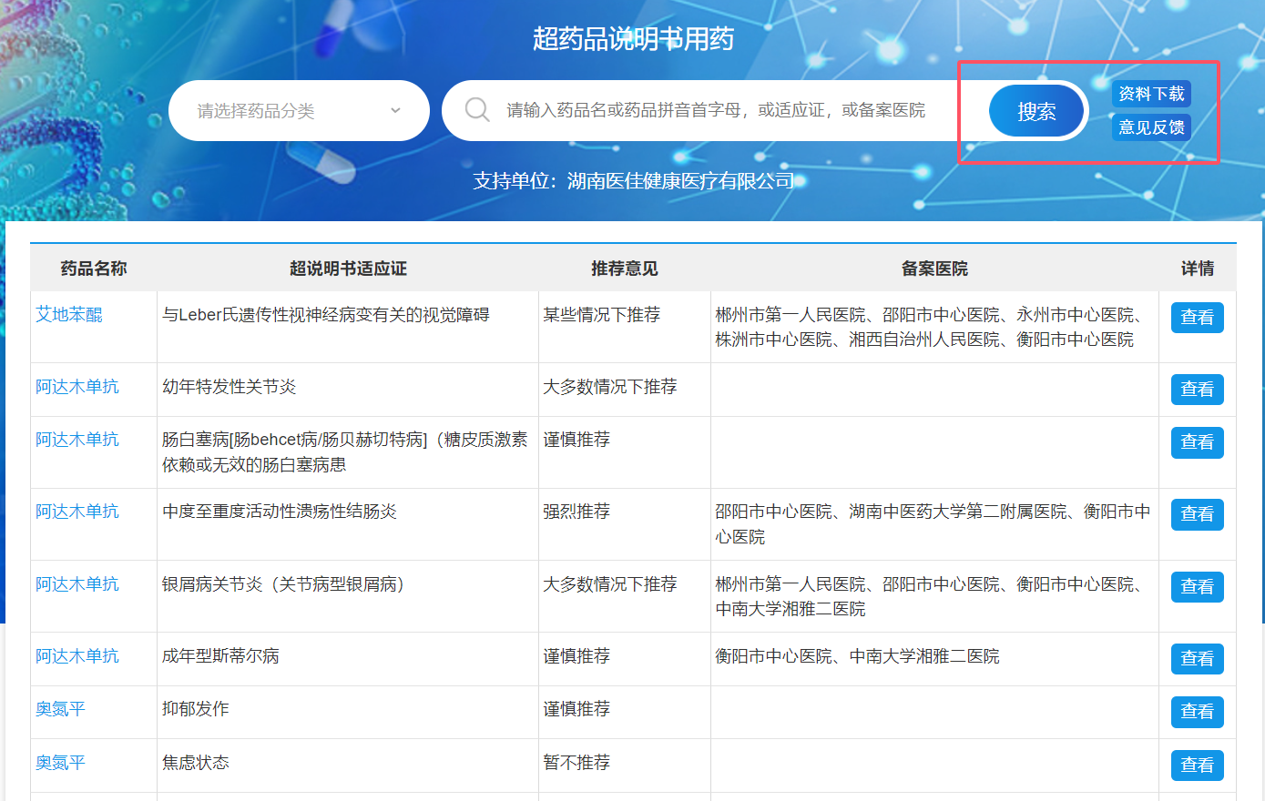Click 查看 button for 肠白塞病 row
The image size is (1265, 801).
click(1197, 442)
